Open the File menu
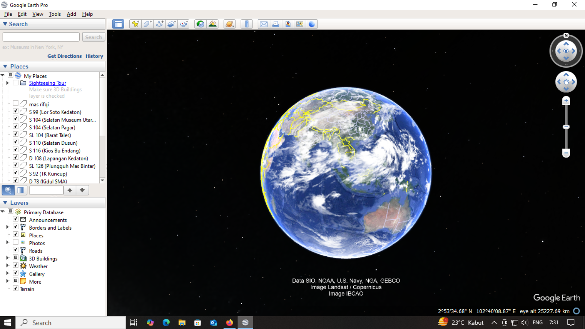This screenshot has height=329, width=585. coord(8,14)
